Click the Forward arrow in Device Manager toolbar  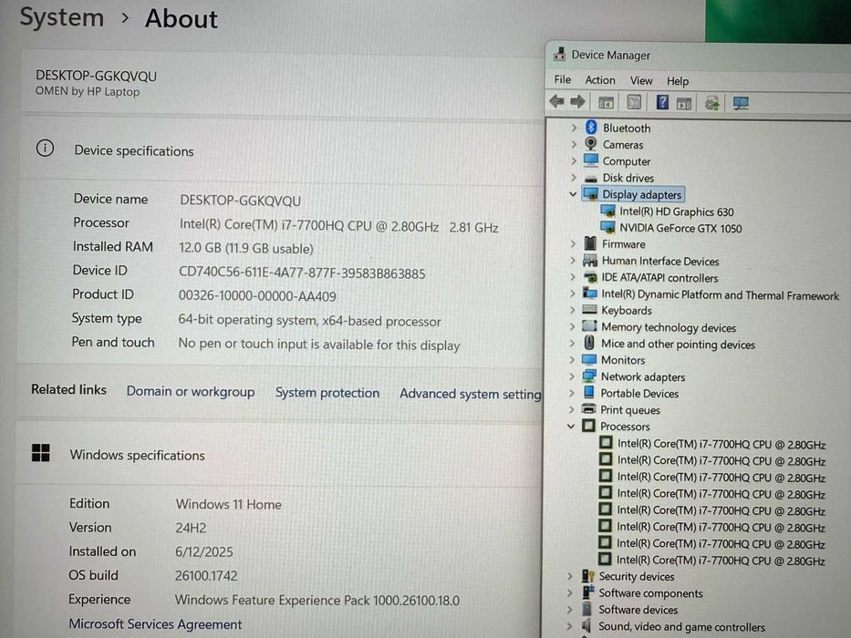pyautogui.click(x=578, y=101)
